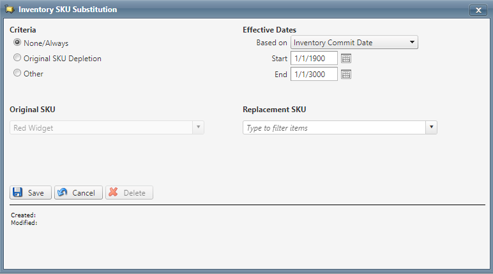493x274 pixels.
Task: Focus the End date field showing 1/1/3000
Action: coord(314,75)
